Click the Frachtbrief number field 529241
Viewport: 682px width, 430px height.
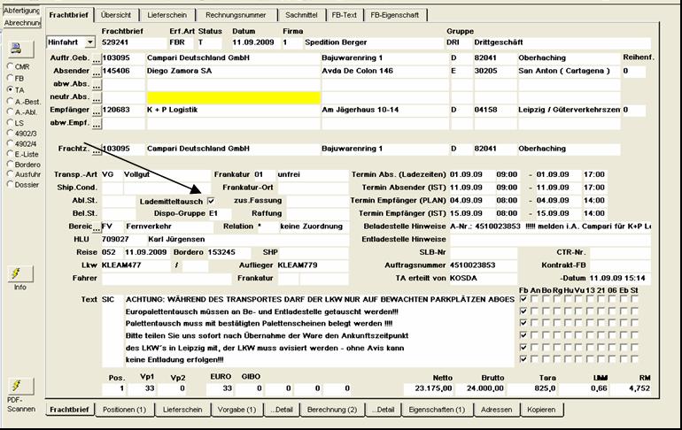(x=134, y=42)
